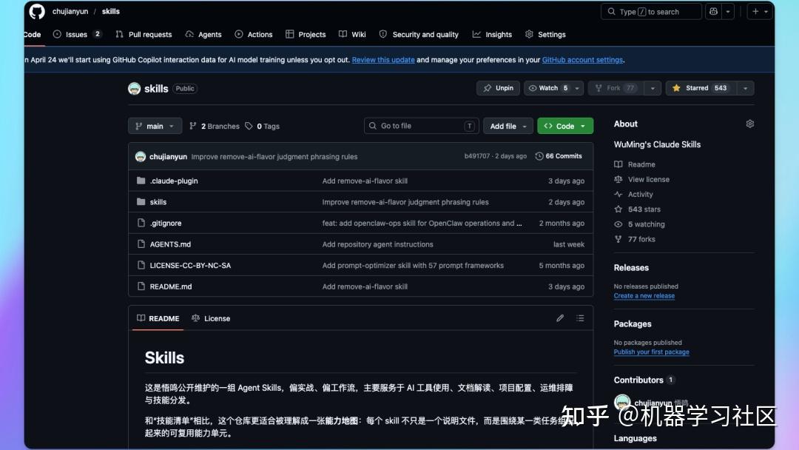The image size is (799, 450).
Task: View the 2 Branches link
Action: pyautogui.click(x=214, y=126)
